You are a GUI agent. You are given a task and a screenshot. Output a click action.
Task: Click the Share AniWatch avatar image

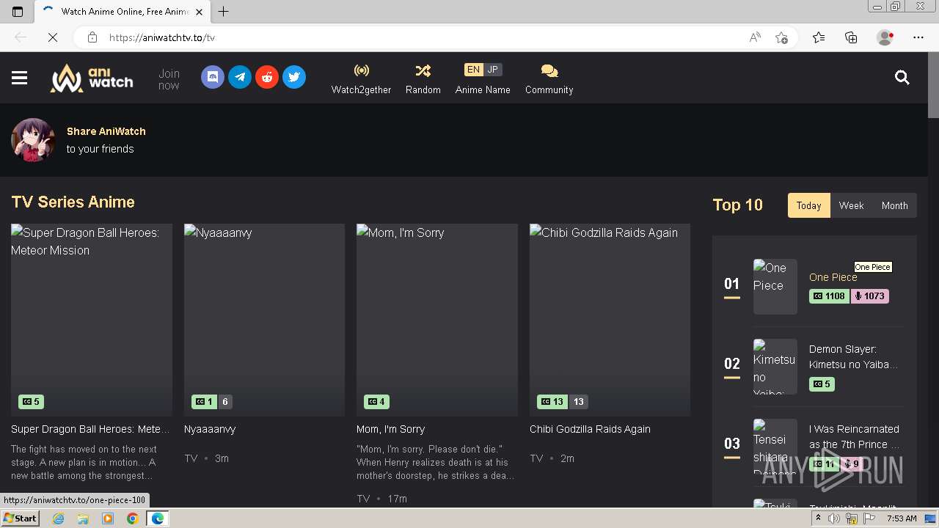(33, 139)
